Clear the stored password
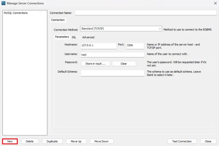The width and height of the screenshot is (219, 146). (x=124, y=64)
